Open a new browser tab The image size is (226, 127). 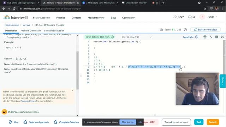pos(163,3)
